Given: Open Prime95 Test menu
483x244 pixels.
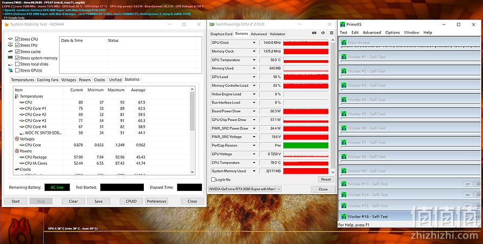Looking at the screenshot, I should coord(344,33).
